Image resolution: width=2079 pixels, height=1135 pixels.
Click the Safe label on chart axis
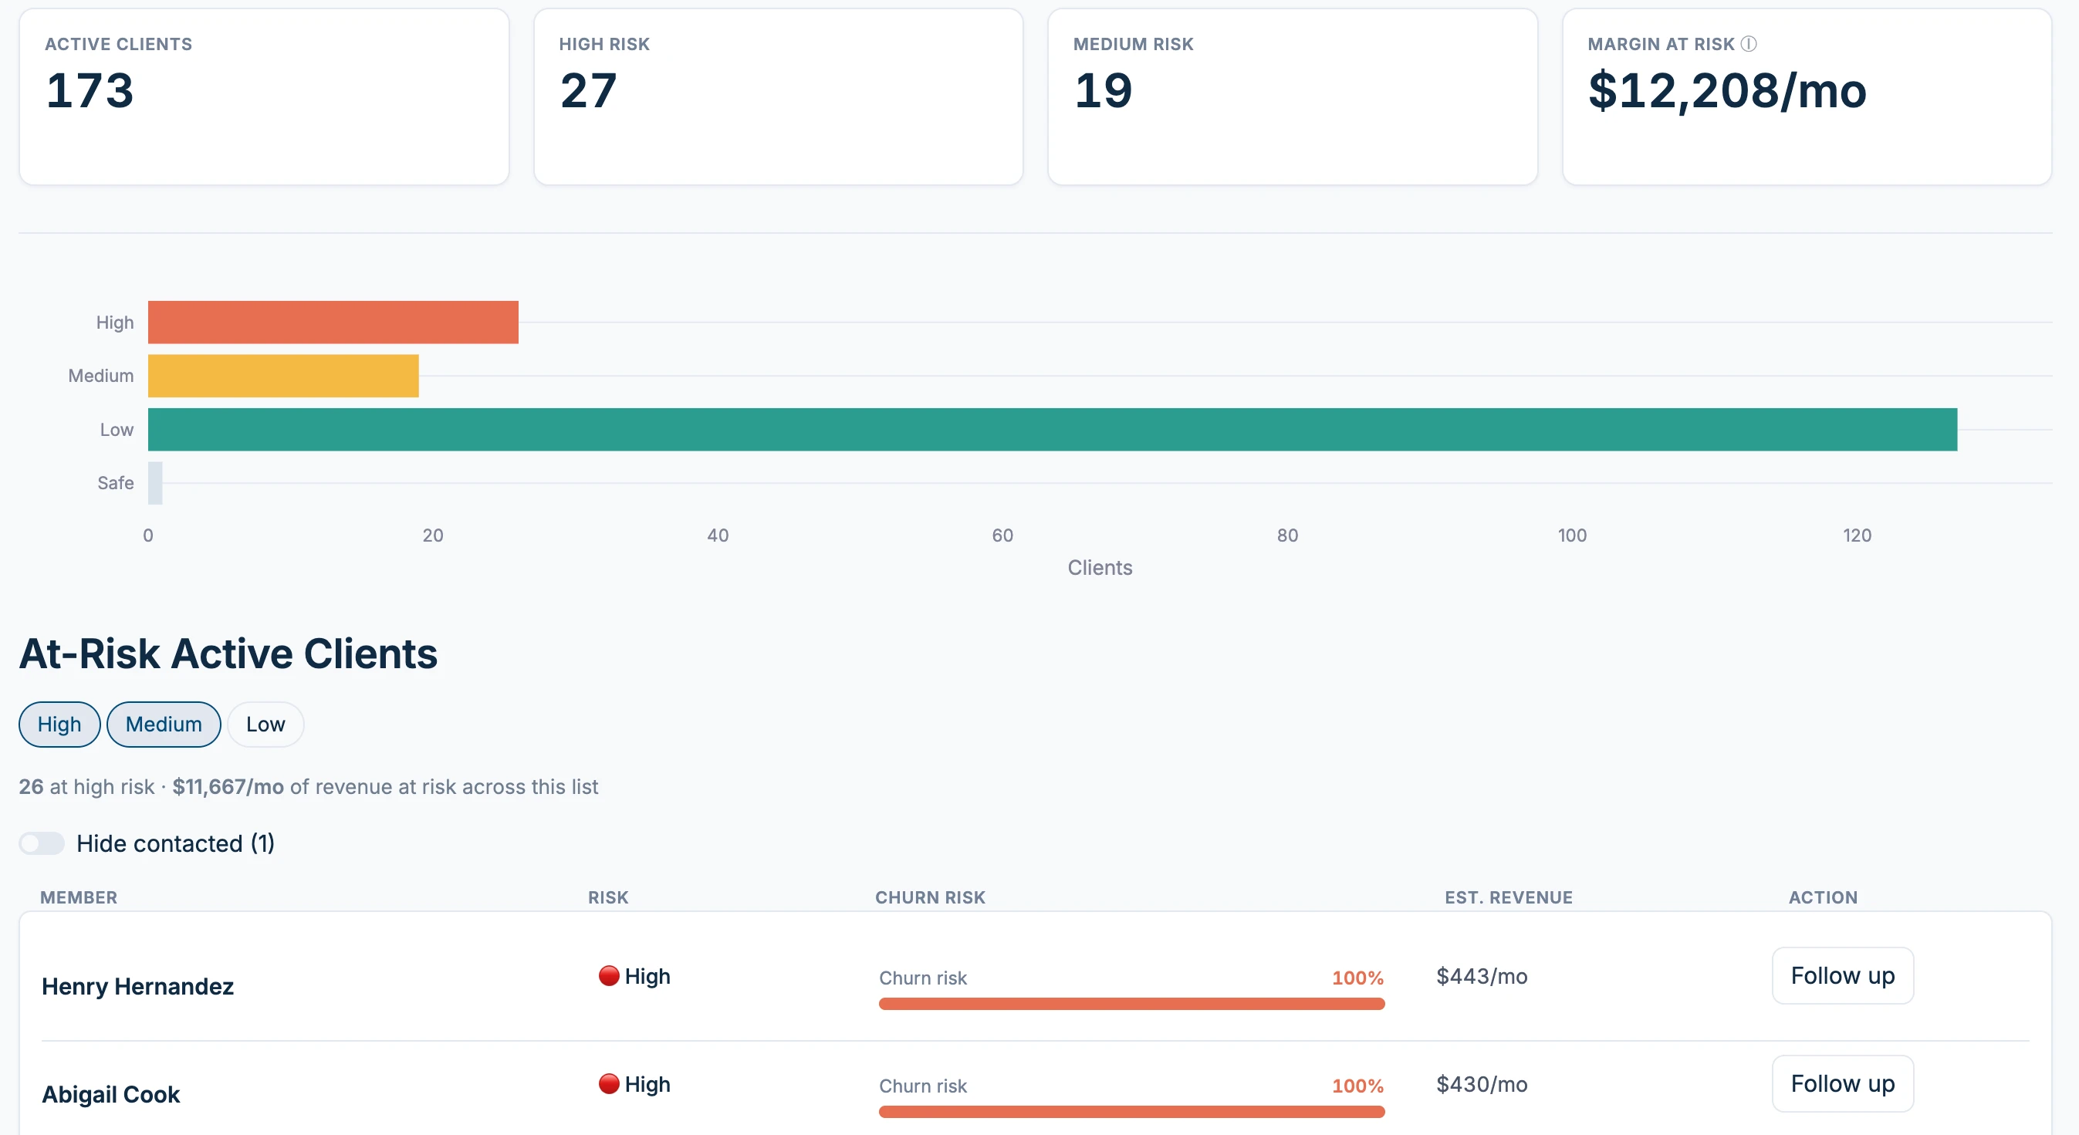[x=116, y=482]
